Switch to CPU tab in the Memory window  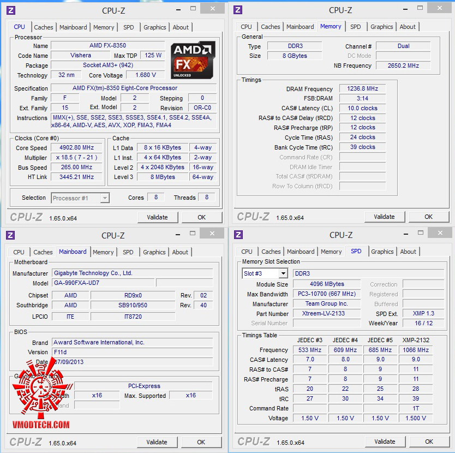(246, 27)
